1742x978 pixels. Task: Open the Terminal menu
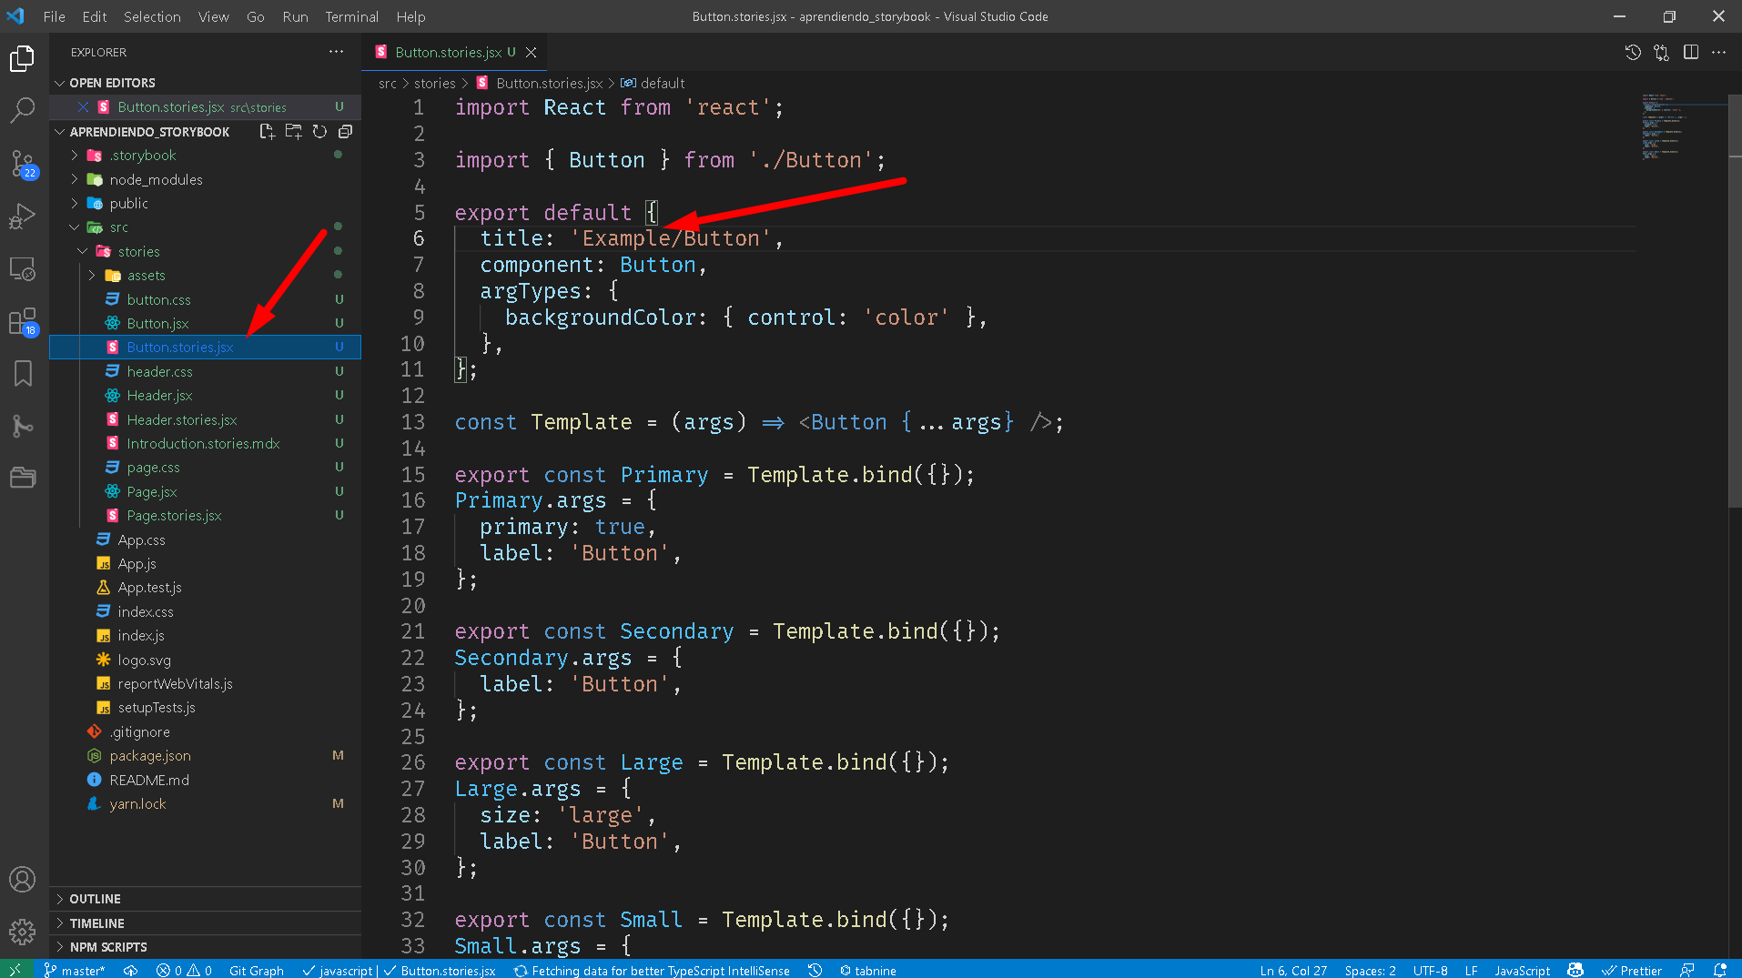(351, 16)
